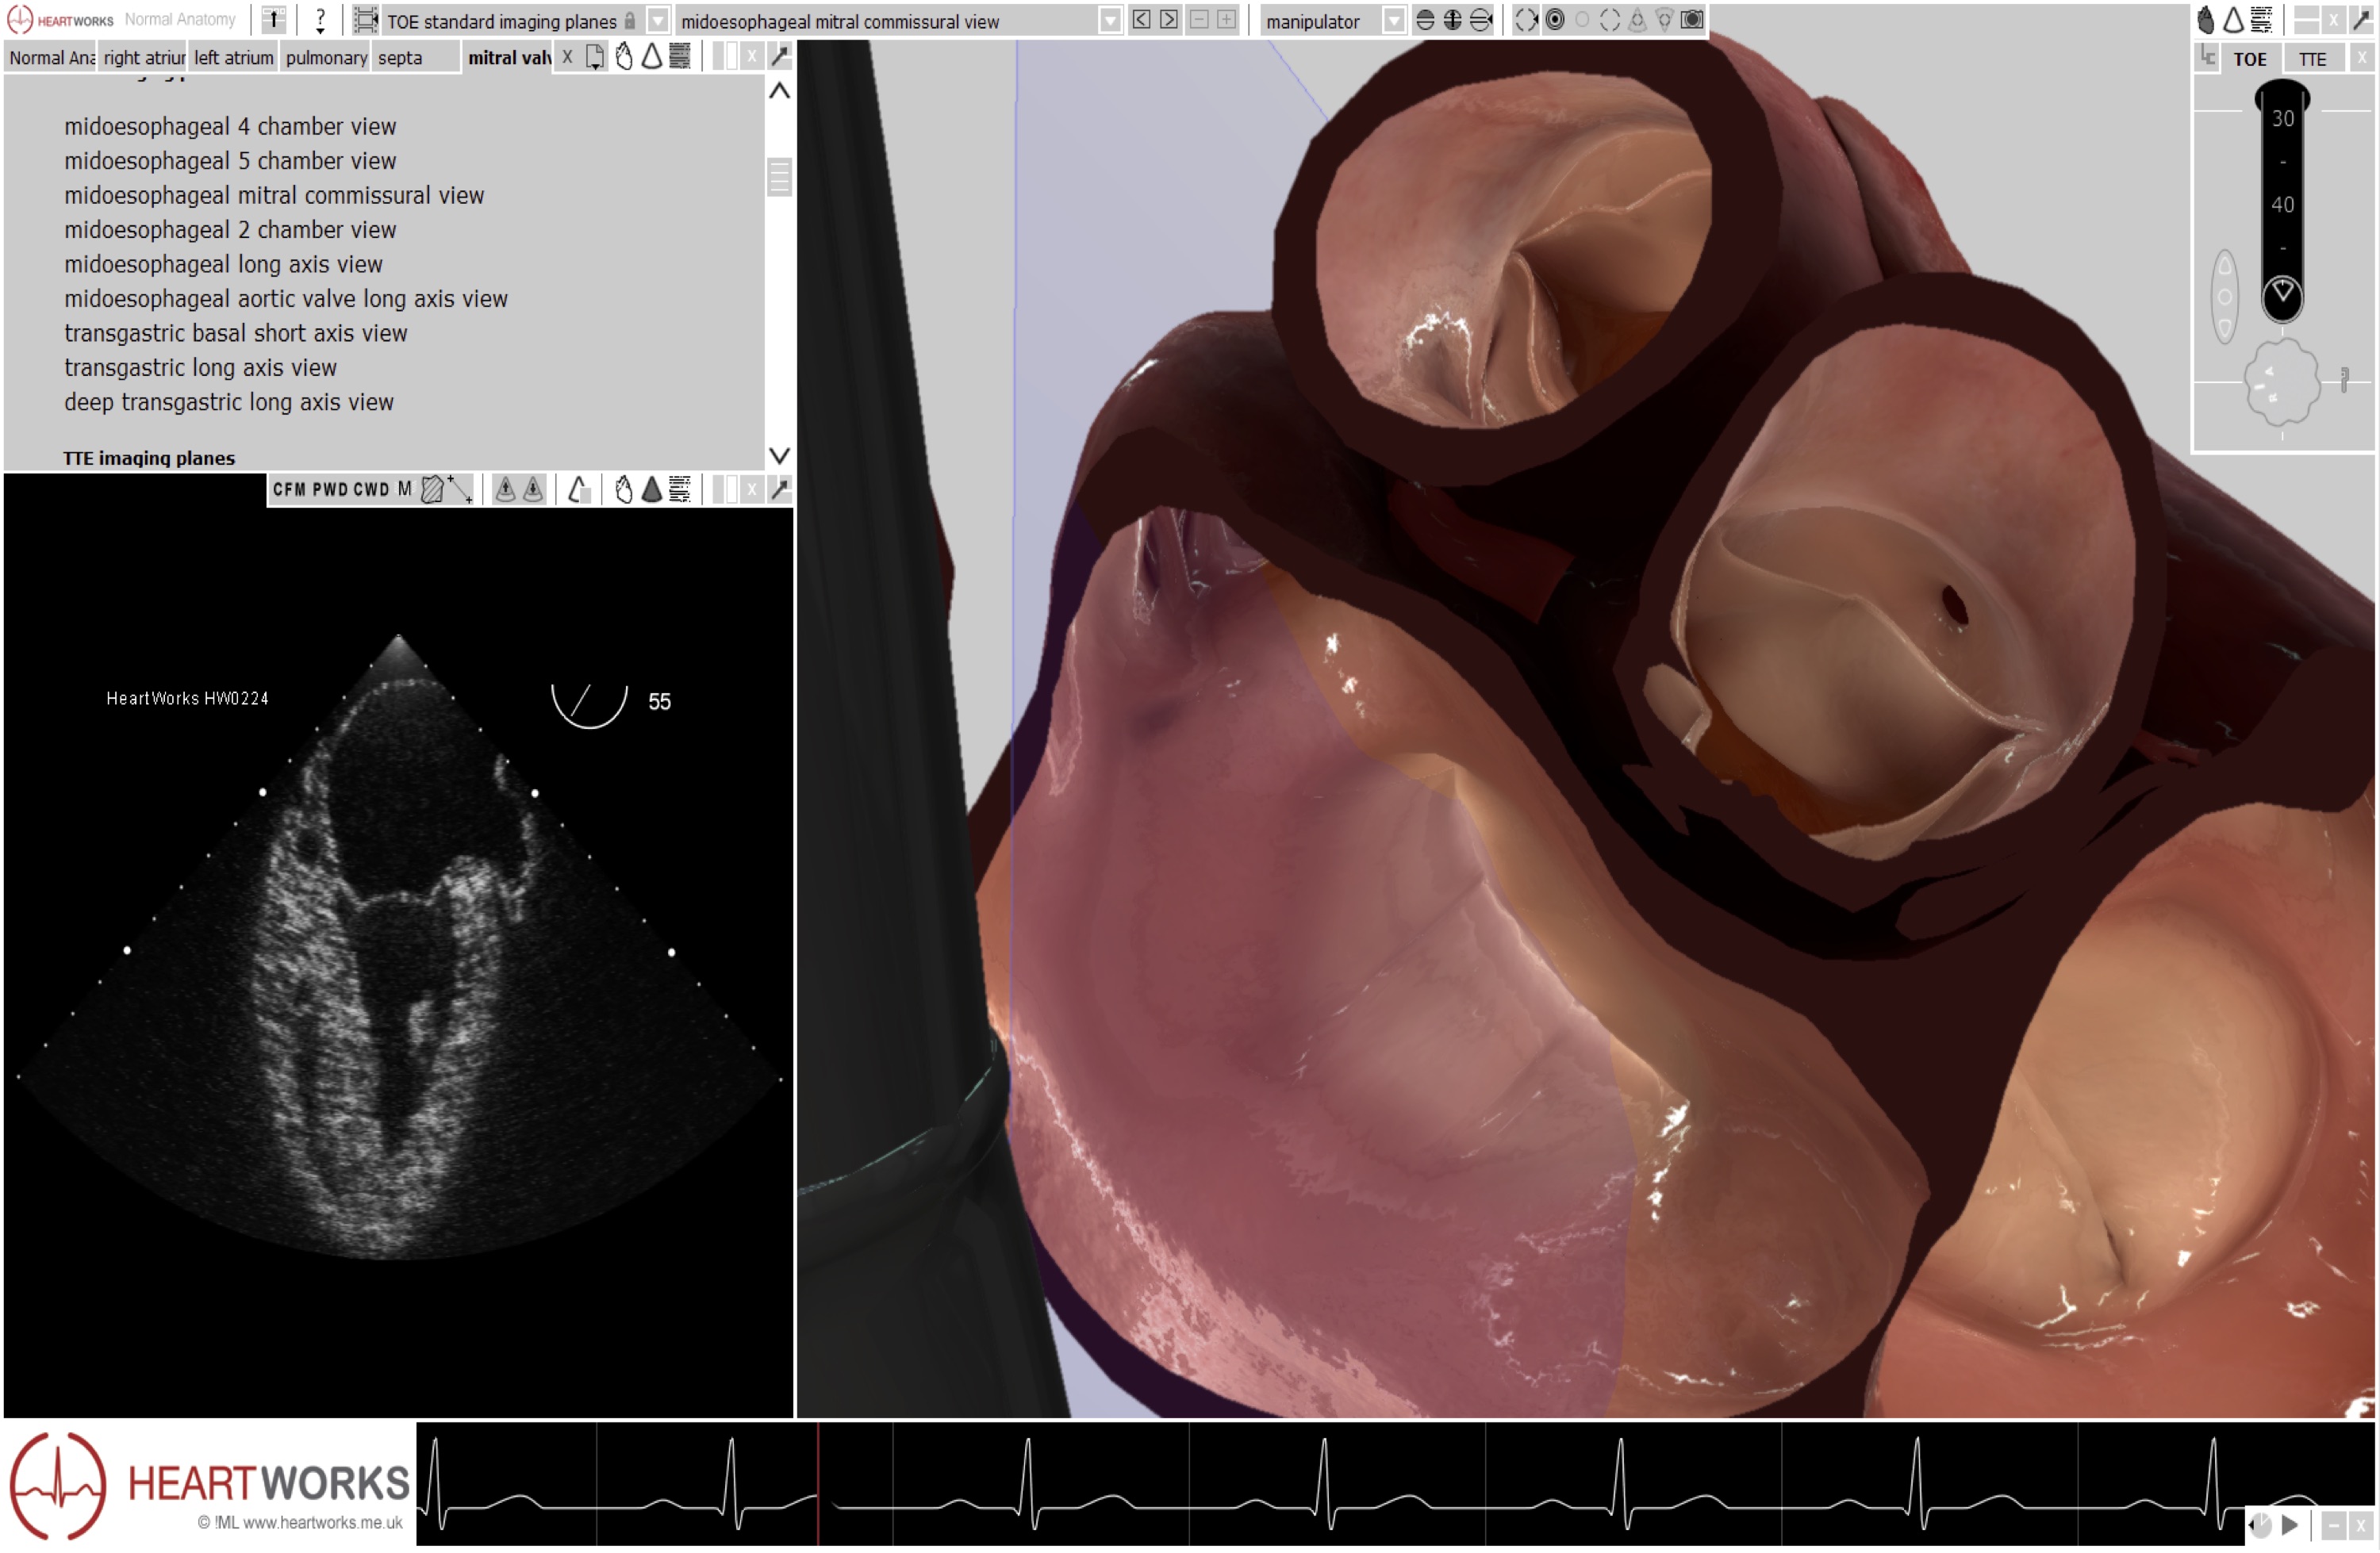
Task: Open midoesophageal 2 chamber view link
Action: pyautogui.click(x=230, y=230)
